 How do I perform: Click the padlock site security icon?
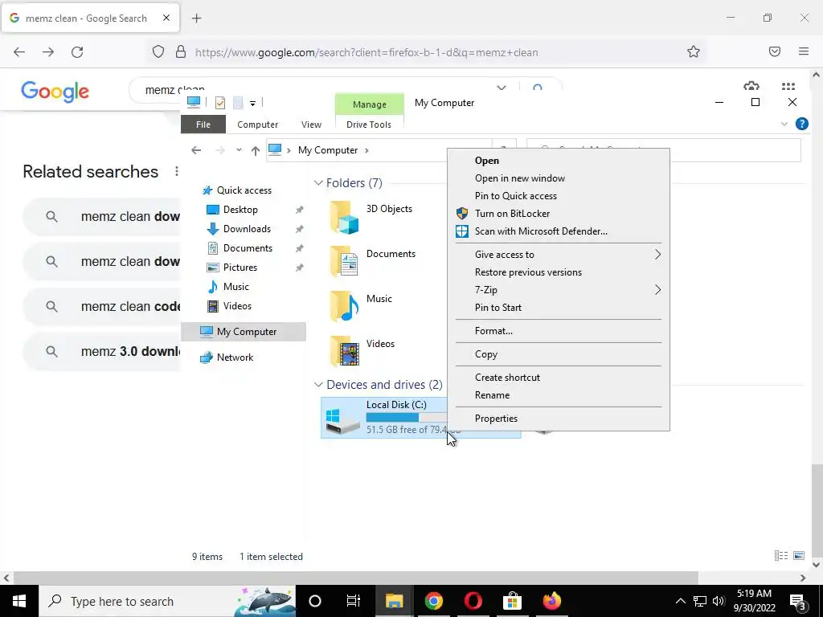(x=181, y=52)
